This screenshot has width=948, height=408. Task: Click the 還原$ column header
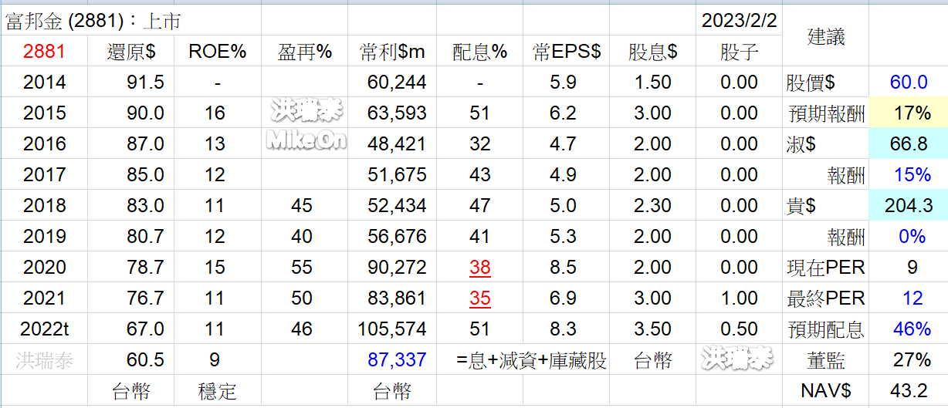(x=130, y=52)
